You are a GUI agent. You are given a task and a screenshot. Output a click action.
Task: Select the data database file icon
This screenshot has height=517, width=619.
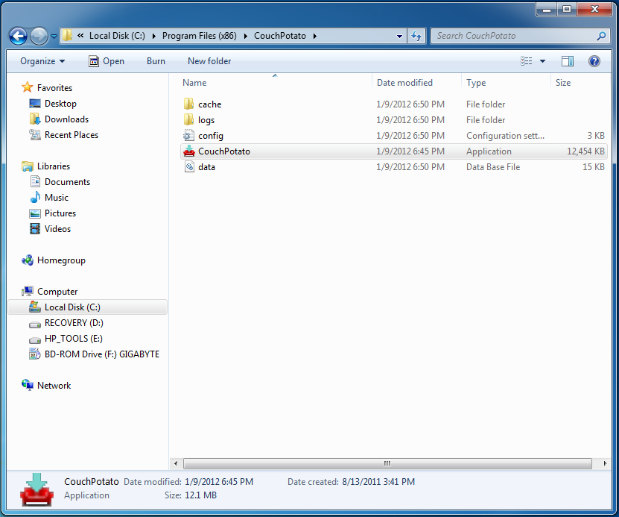pyautogui.click(x=189, y=167)
